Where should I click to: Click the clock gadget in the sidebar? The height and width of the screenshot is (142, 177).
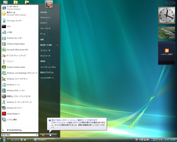(166, 15)
